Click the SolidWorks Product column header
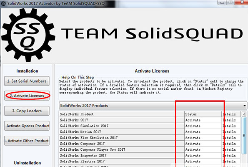Screen dimensions: 248x167 pos(122,114)
